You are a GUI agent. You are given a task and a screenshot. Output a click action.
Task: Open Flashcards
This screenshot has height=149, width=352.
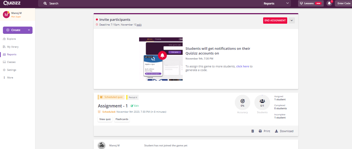122,119
